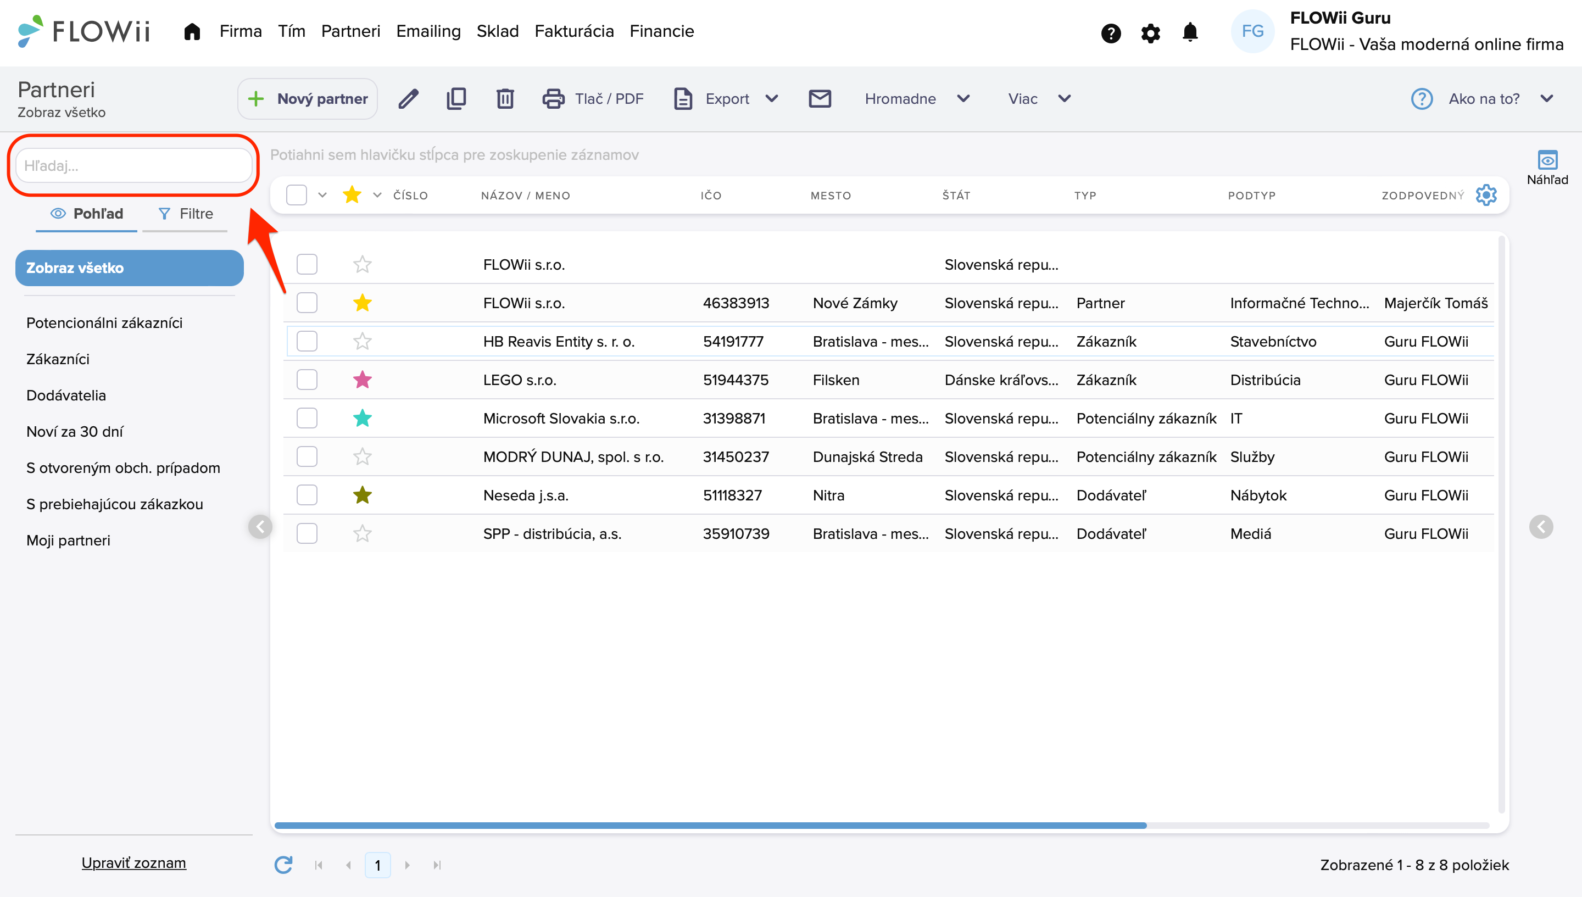Check the FLOWii s.r.o. 46383913 row
This screenshot has height=897, width=1582.
(x=307, y=303)
